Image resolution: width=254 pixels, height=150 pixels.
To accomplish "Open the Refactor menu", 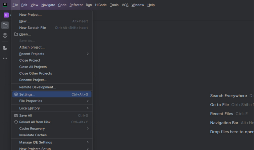I will (76, 5).
